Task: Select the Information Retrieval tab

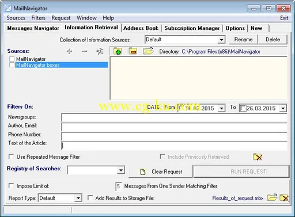Action: pos(91,28)
